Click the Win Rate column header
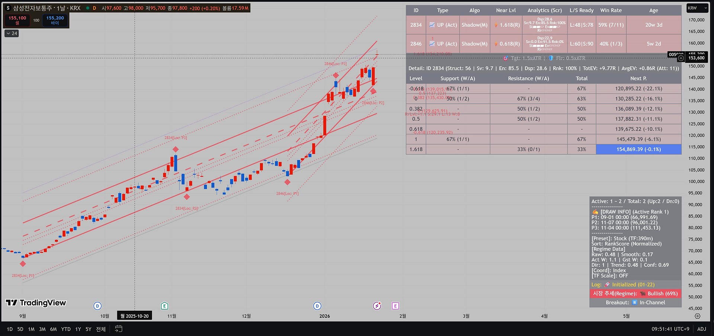 611,10
